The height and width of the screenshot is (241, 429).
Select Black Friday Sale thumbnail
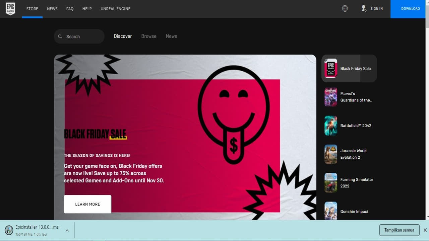pos(331,68)
